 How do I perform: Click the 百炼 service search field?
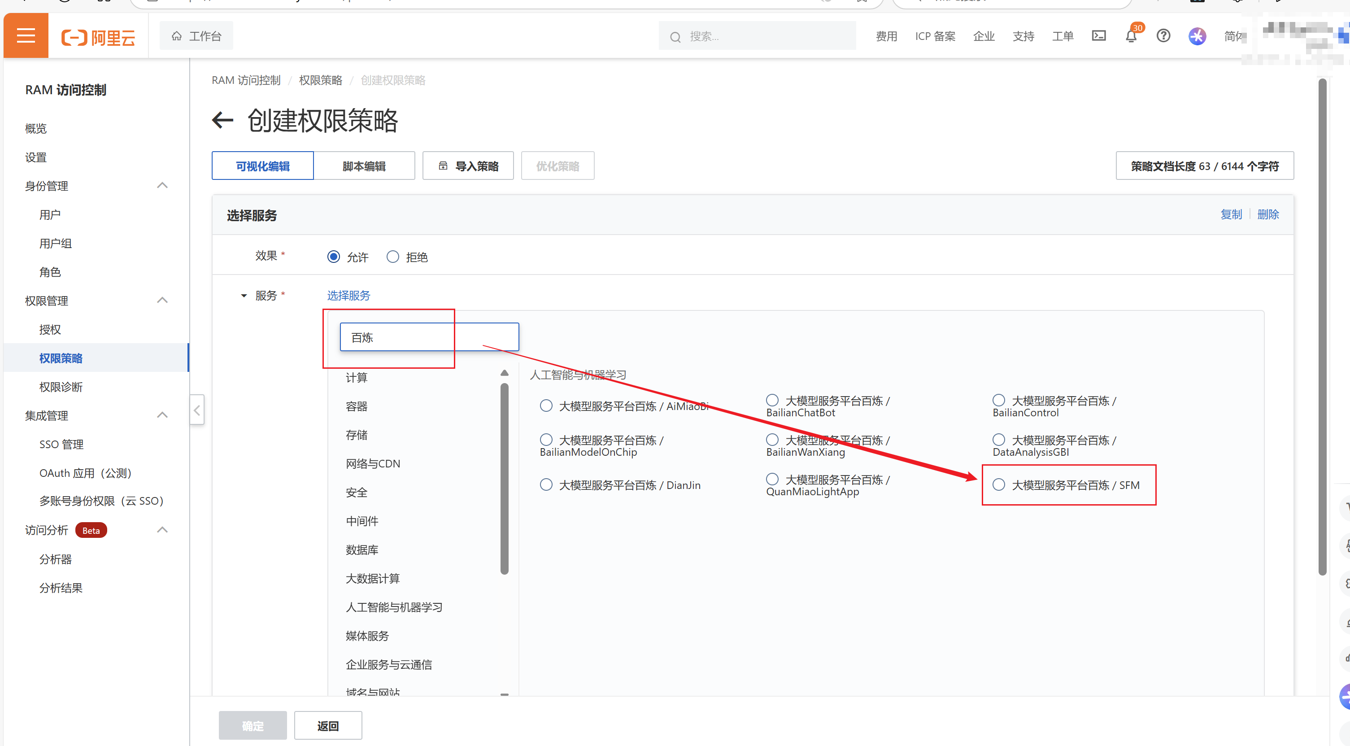click(429, 337)
